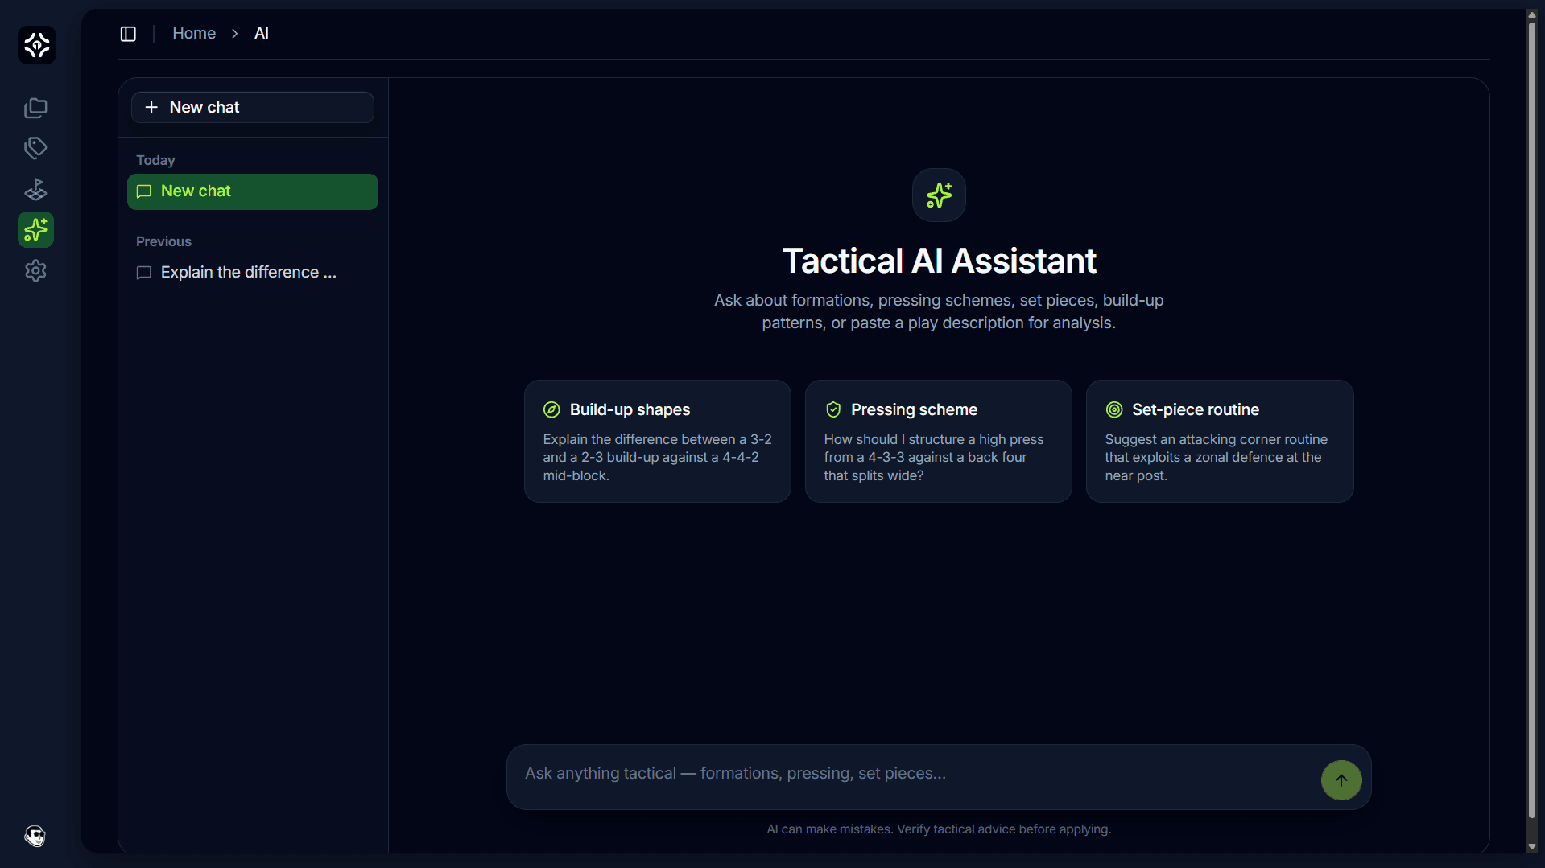The height and width of the screenshot is (868, 1545).
Task: Click the plus icon in New chat button
Action: pos(151,108)
